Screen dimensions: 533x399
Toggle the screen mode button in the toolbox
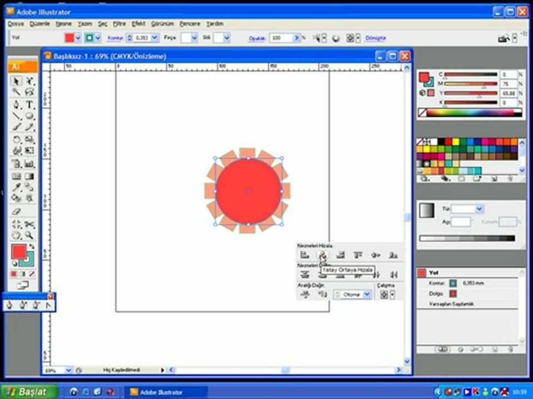pos(23,285)
